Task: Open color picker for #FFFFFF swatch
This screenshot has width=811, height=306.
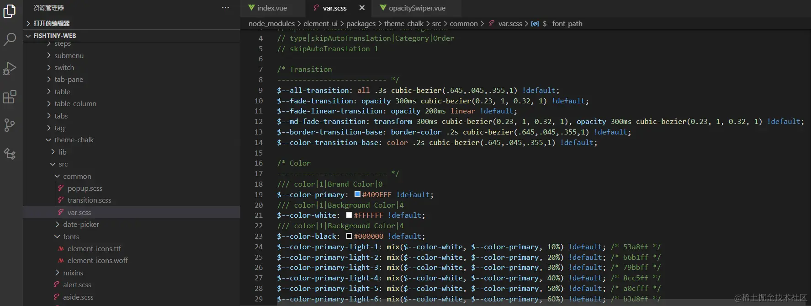Action: coord(349,215)
